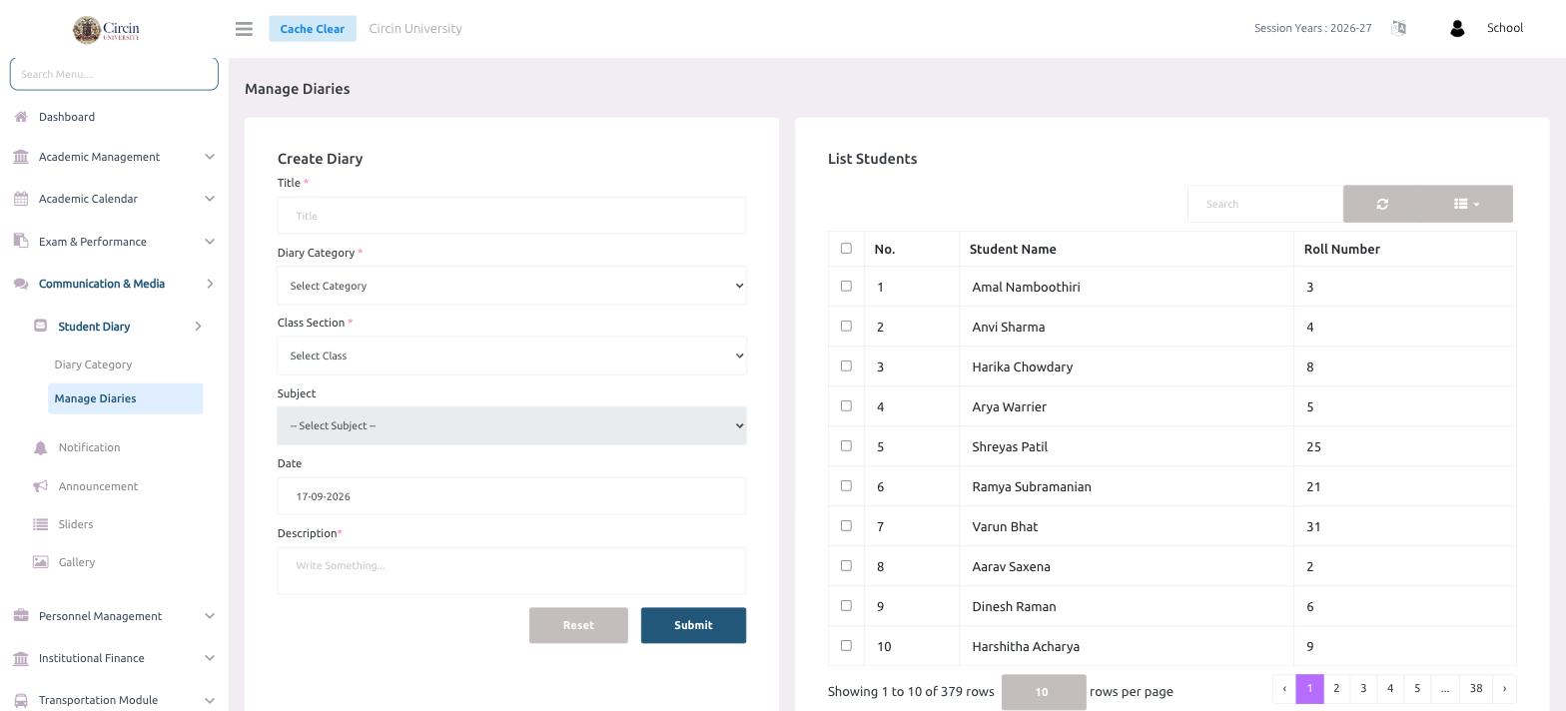The height and width of the screenshot is (711, 1566).
Task: Select checkbox for Anvi Sharma
Action: pos(846,326)
